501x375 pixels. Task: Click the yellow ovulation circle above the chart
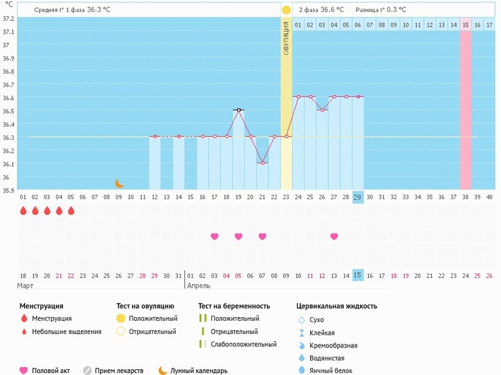point(286,10)
